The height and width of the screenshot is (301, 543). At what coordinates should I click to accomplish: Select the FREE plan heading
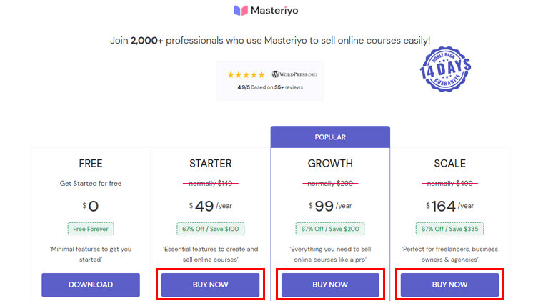[91, 164]
